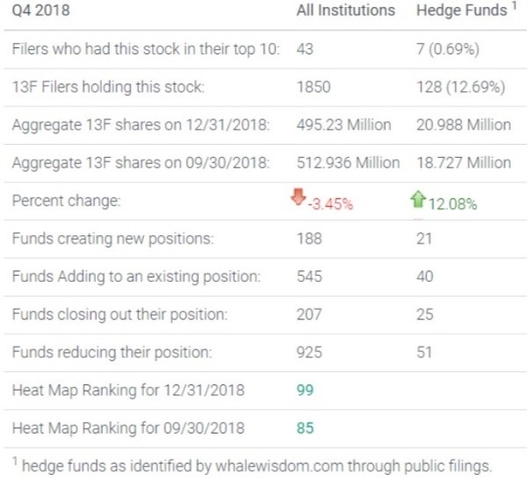Click the green up arrow icon
This screenshot has width=529, height=481.
(x=418, y=199)
